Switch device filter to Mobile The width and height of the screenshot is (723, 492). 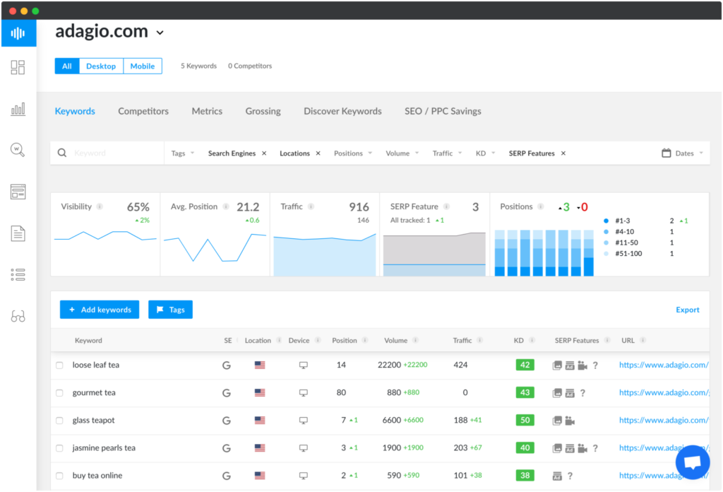(x=143, y=66)
